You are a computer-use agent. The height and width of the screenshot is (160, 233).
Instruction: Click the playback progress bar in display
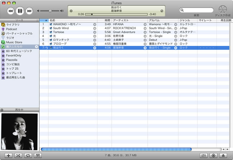tap(116, 14)
